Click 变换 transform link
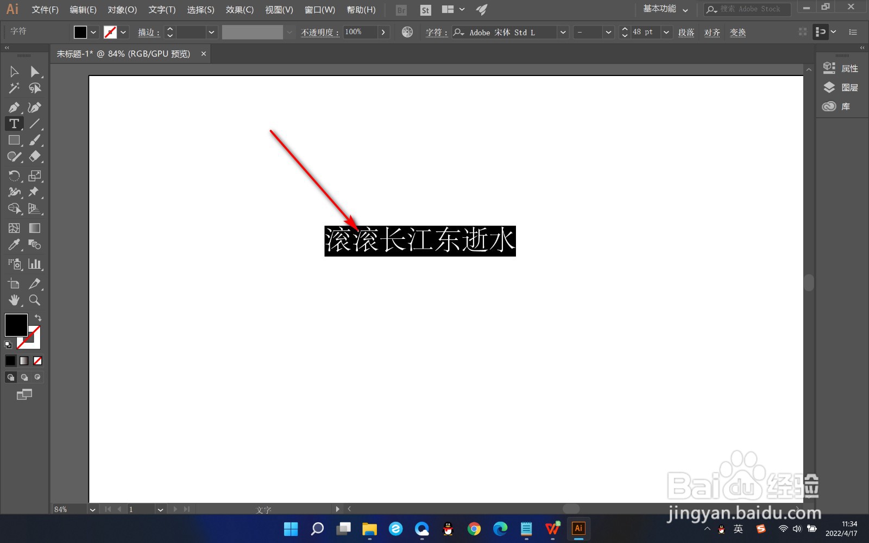Viewport: 869px width, 543px height. click(x=738, y=33)
